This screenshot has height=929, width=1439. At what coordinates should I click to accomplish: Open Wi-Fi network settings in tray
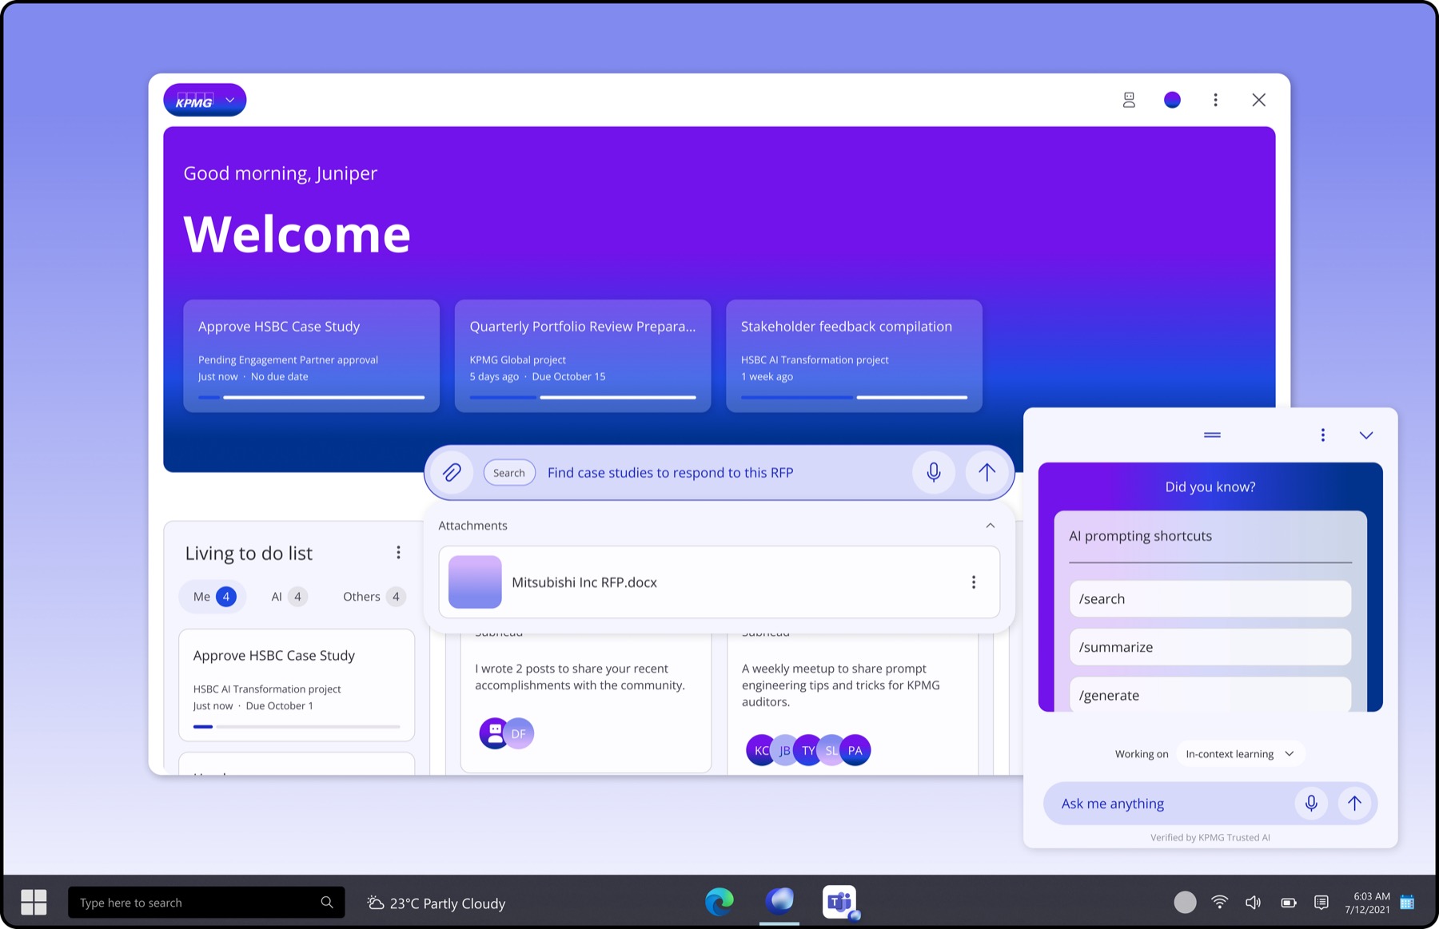[x=1219, y=903]
